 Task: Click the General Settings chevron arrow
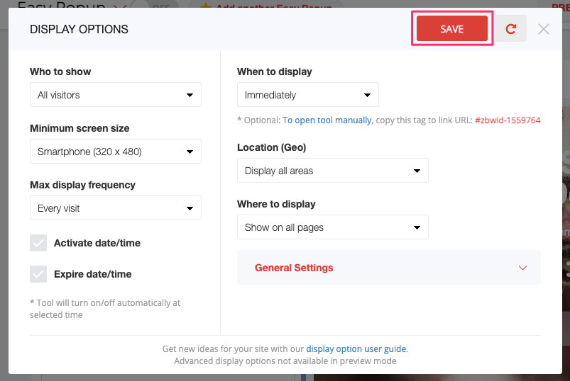522,268
